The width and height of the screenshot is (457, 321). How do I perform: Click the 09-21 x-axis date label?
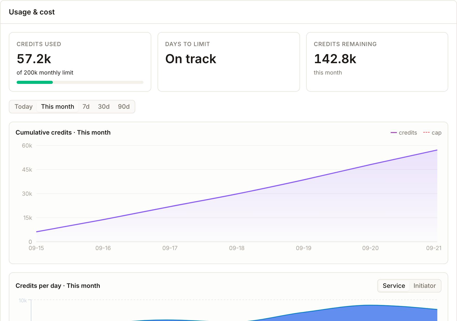coord(434,248)
